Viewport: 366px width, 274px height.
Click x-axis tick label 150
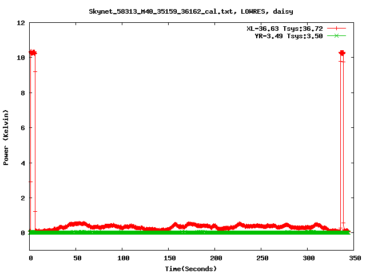pyautogui.click(x=170, y=258)
